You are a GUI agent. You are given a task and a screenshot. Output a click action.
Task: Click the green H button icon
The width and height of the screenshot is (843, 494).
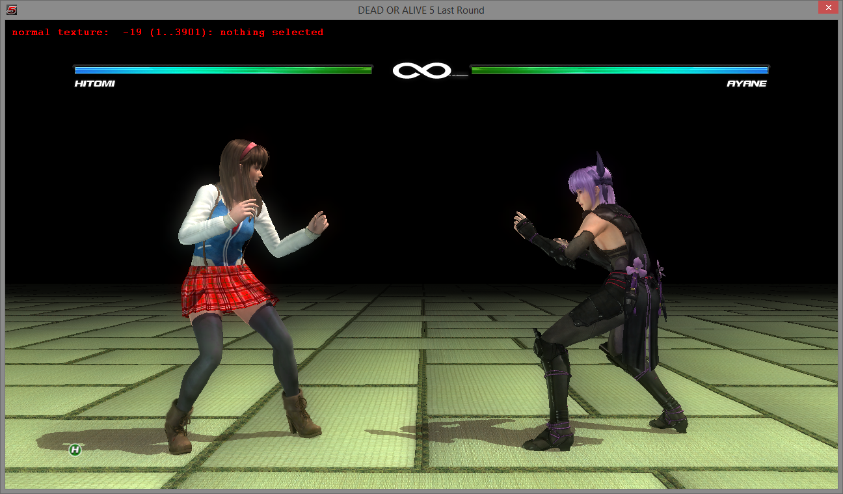[x=75, y=450]
